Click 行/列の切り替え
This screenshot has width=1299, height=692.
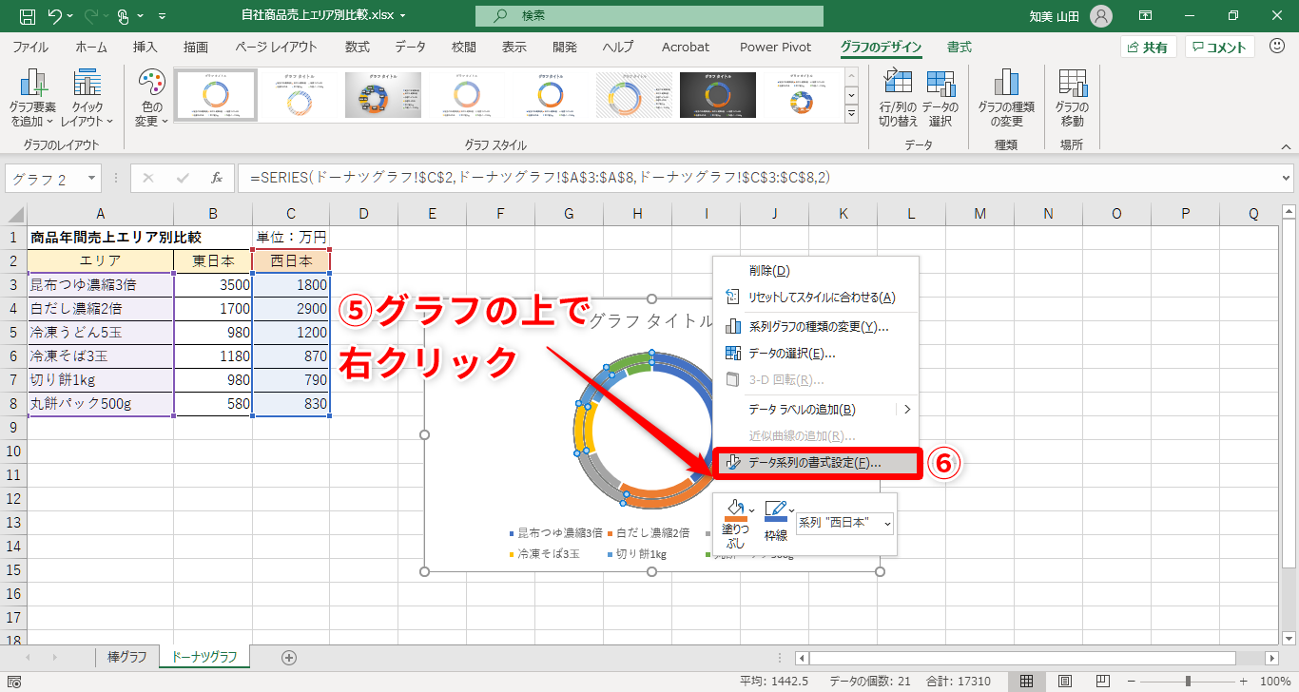(x=898, y=99)
